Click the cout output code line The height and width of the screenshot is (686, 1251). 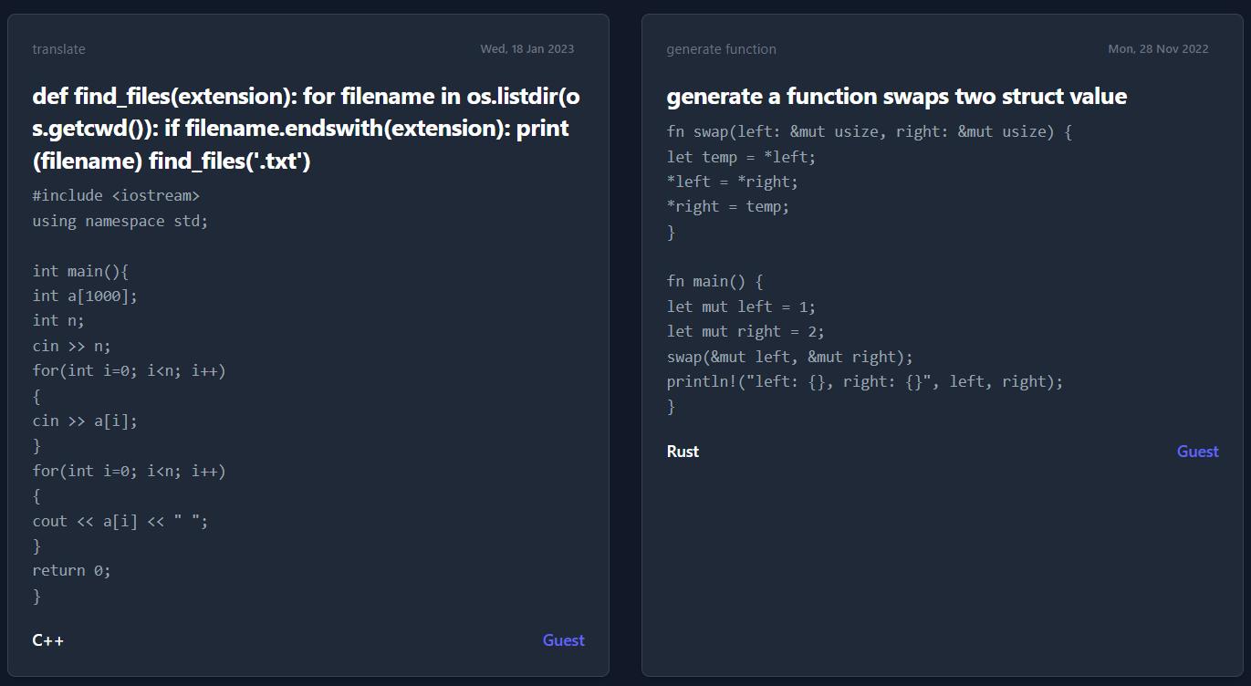120,521
